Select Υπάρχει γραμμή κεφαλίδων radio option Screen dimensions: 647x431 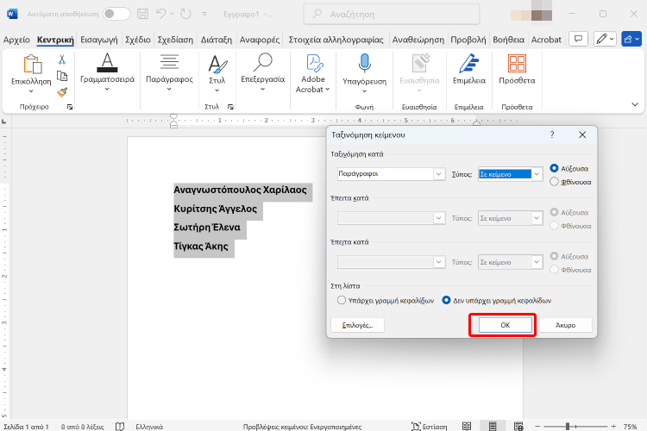pos(342,300)
